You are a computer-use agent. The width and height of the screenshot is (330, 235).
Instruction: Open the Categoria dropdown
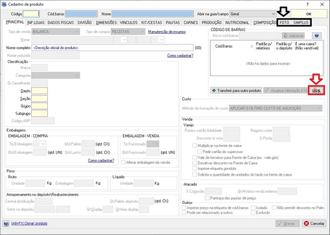56,76
